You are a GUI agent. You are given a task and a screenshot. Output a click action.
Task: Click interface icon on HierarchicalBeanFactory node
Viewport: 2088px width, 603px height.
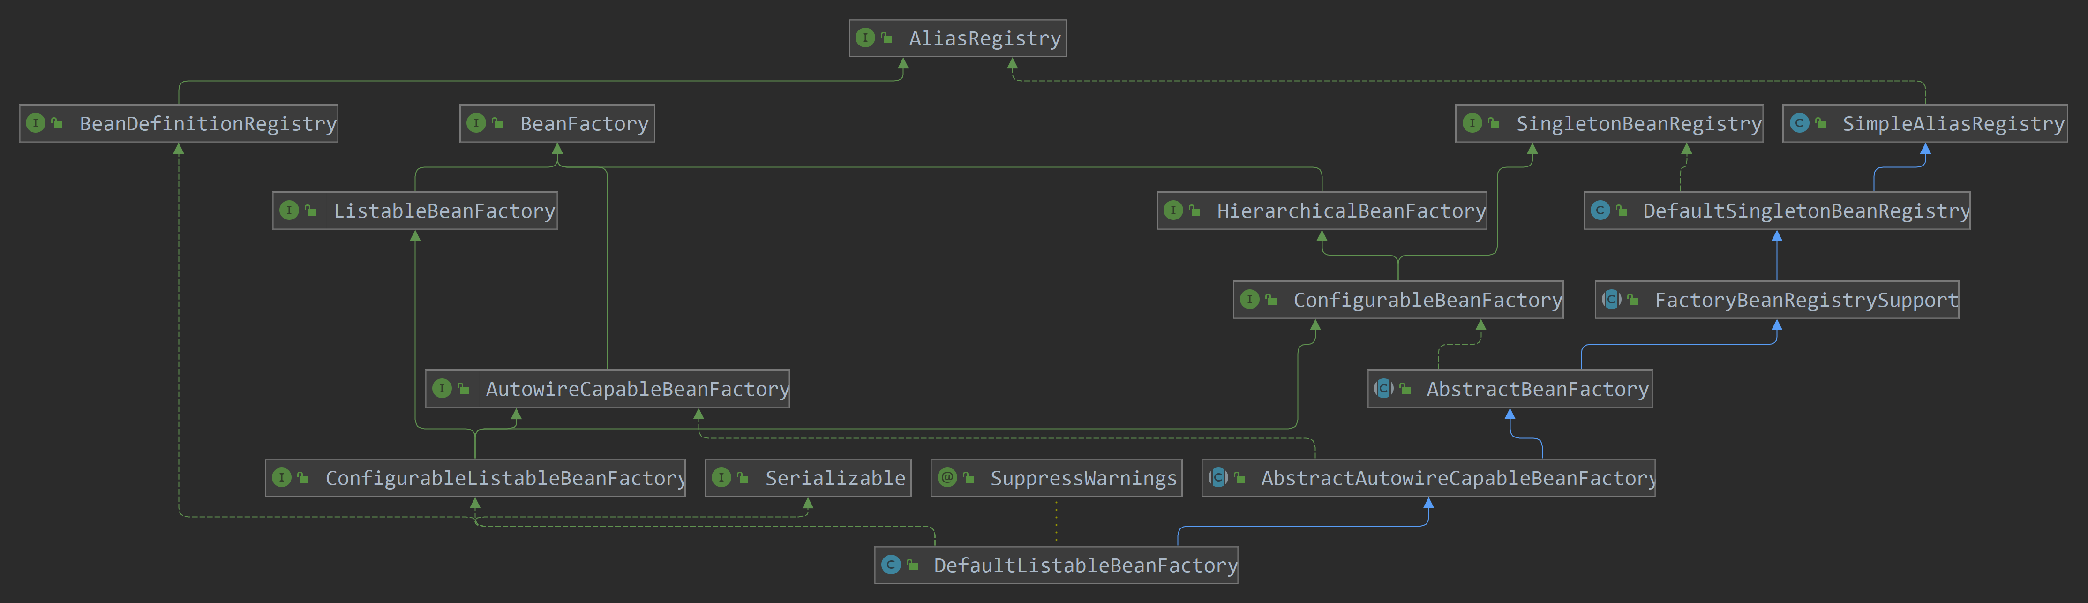pyautogui.click(x=1173, y=211)
